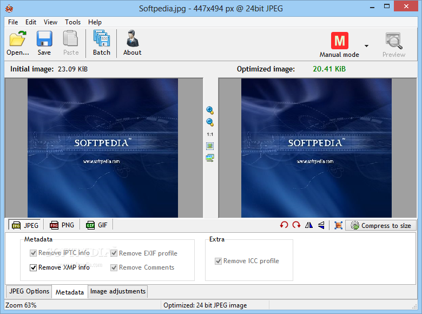
Task: Maximize the window
Action: click(387, 6)
